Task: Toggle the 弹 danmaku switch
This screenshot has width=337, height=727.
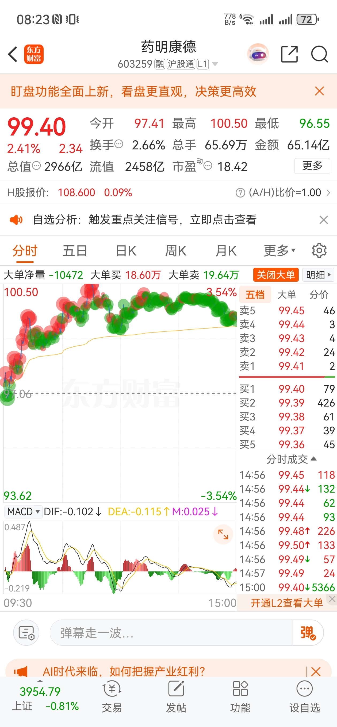Action: tap(308, 633)
